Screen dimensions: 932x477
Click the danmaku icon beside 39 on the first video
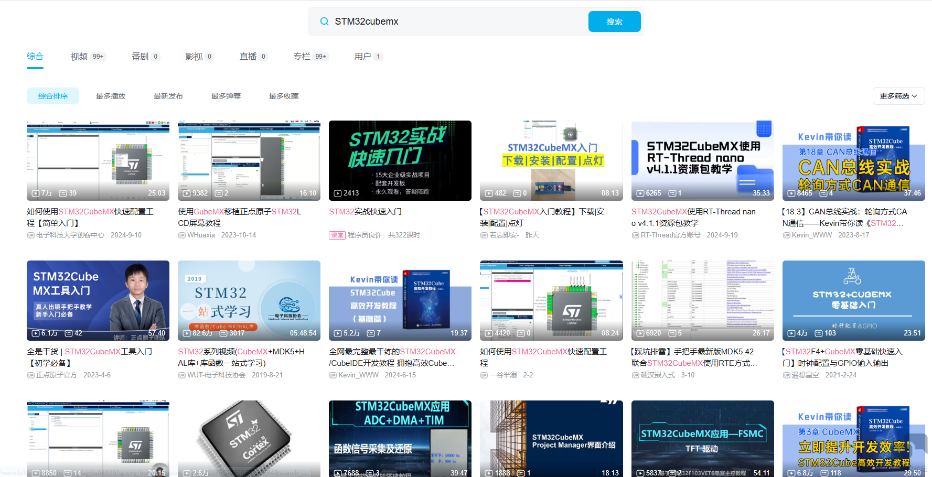pyautogui.click(x=63, y=193)
